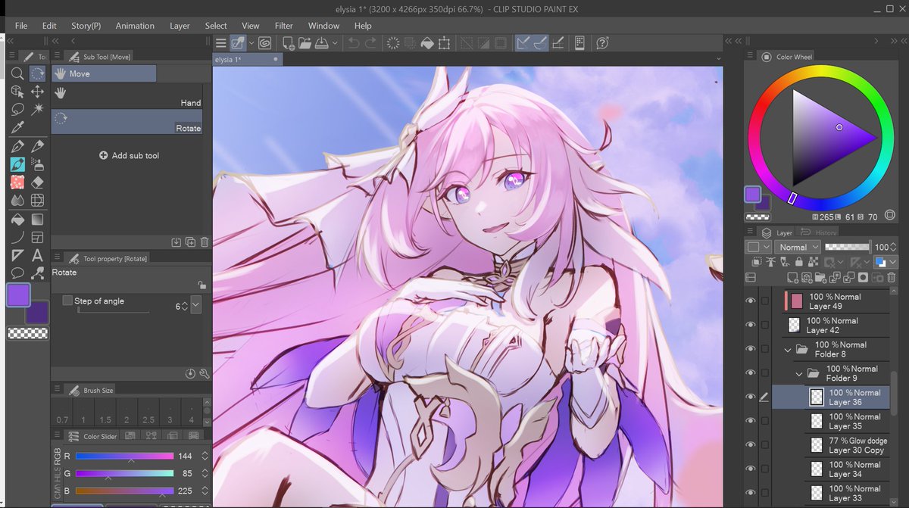The width and height of the screenshot is (909, 508).
Task: Click the Move sub tool group
Action: pyautogui.click(x=104, y=73)
